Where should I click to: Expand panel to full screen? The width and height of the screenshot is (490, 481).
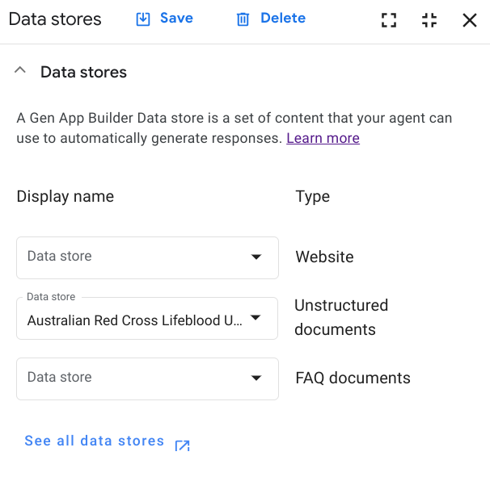[x=389, y=20]
